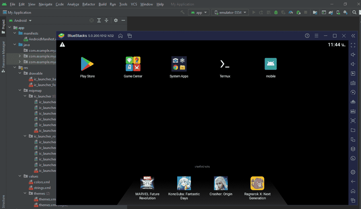Click the Install APK sidebar icon
The image size is (361, 209).
click(353, 111)
